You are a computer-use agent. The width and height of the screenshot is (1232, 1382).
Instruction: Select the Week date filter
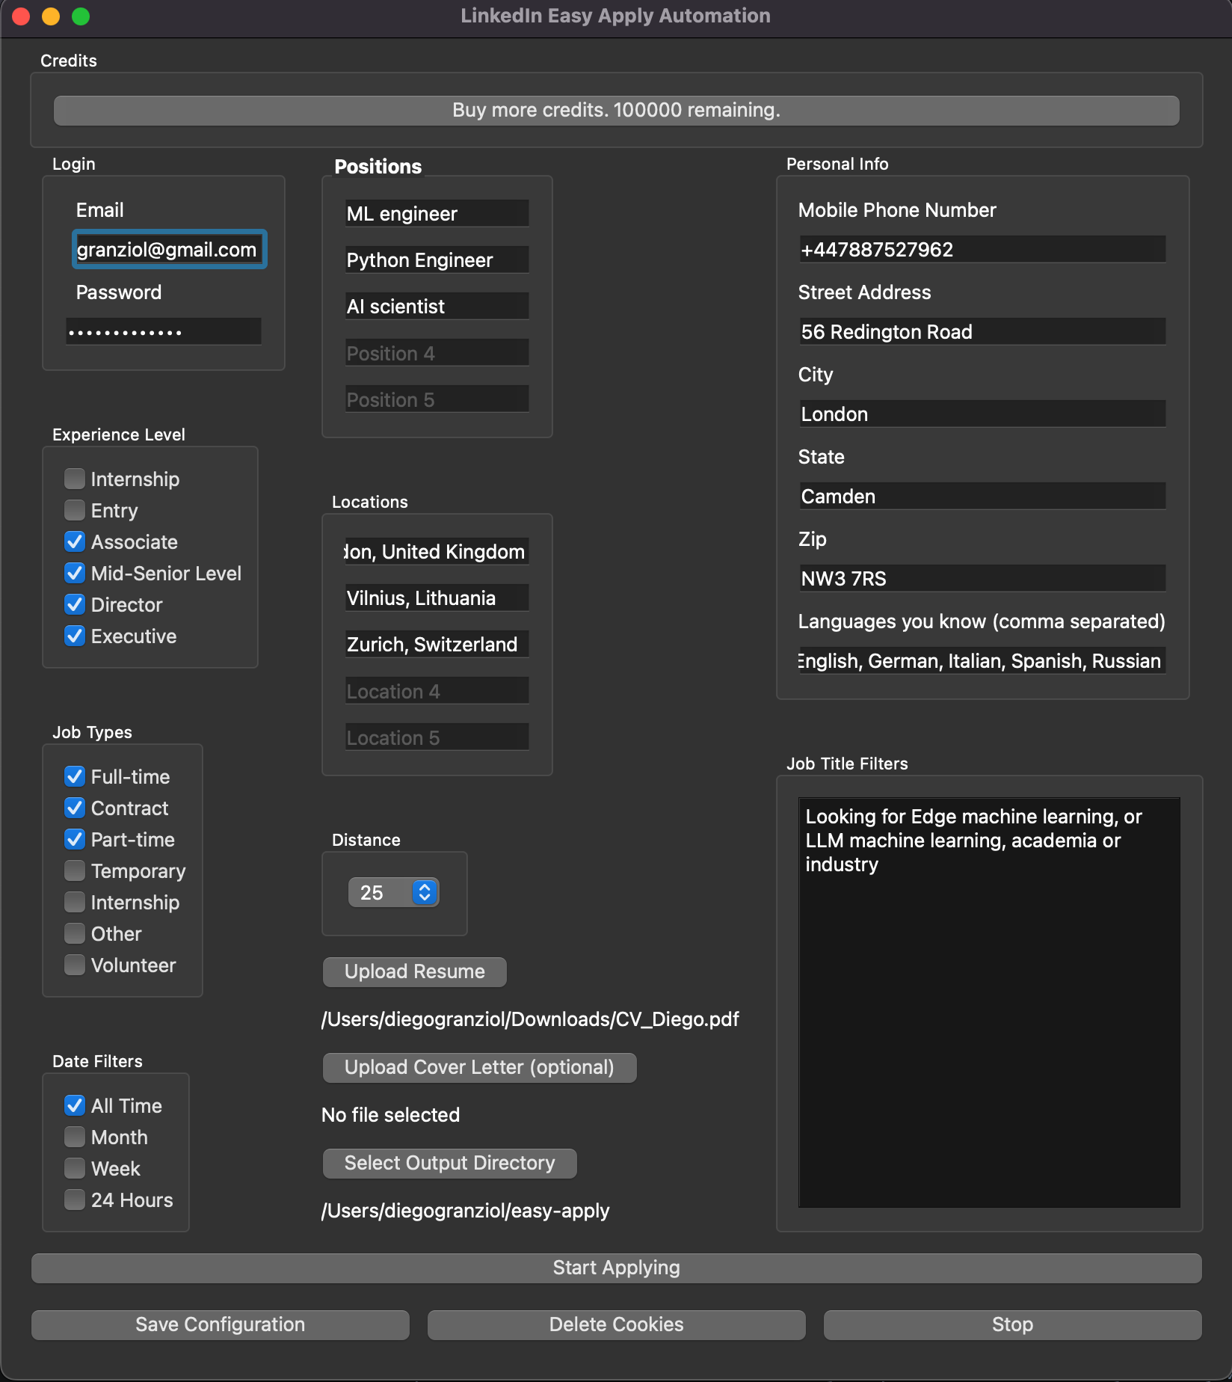(75, 1168)
